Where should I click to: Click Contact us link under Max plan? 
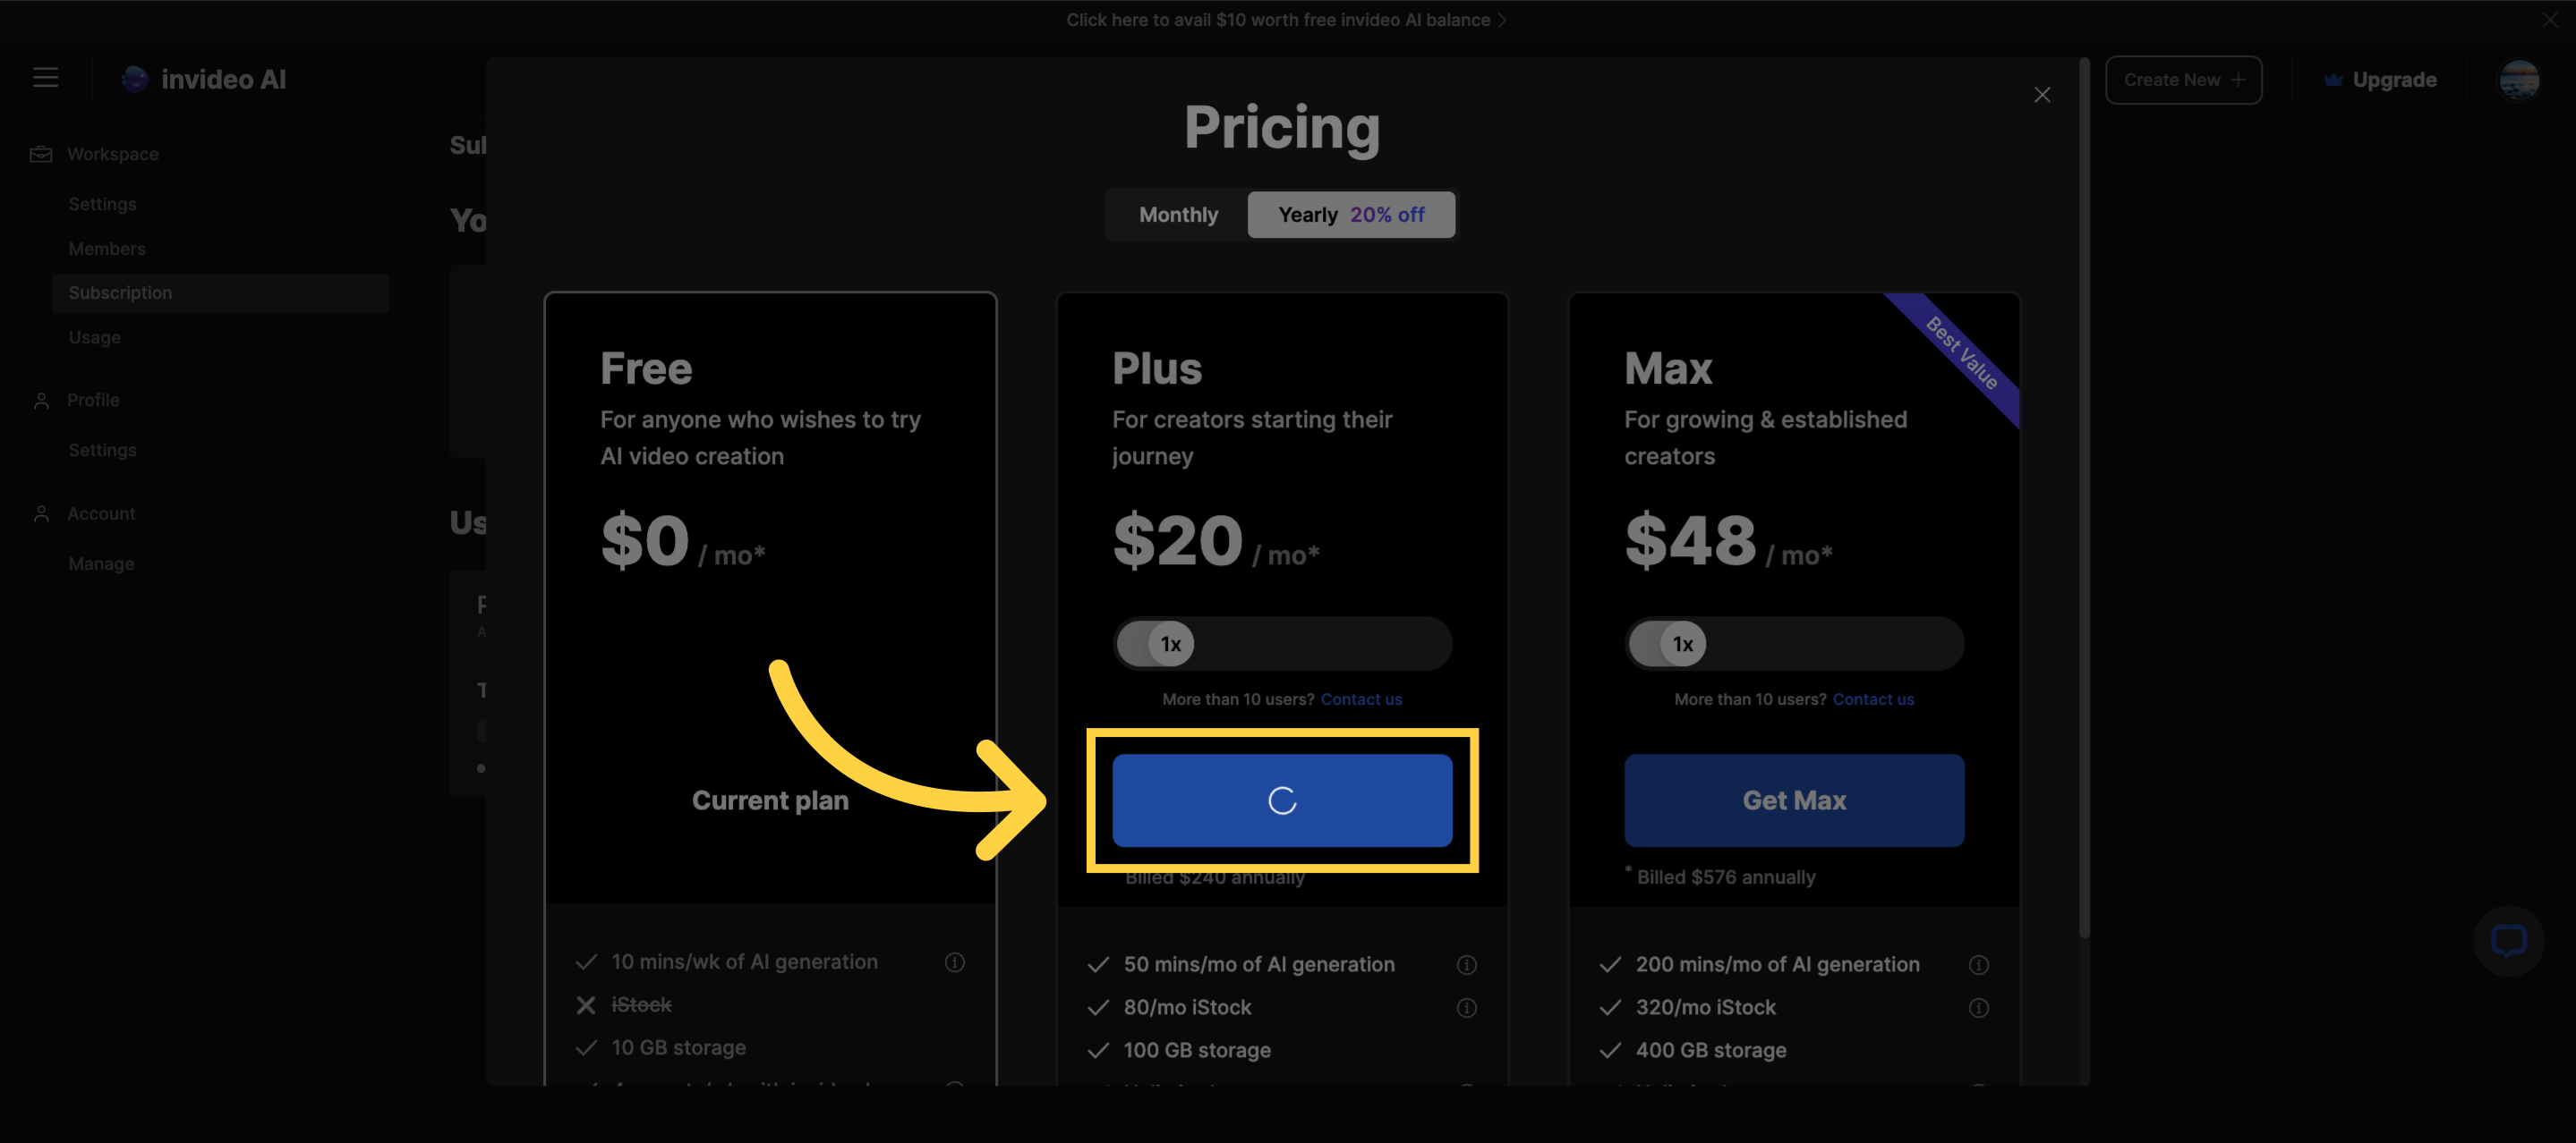pyautogui.click(x=1873, y=699)
